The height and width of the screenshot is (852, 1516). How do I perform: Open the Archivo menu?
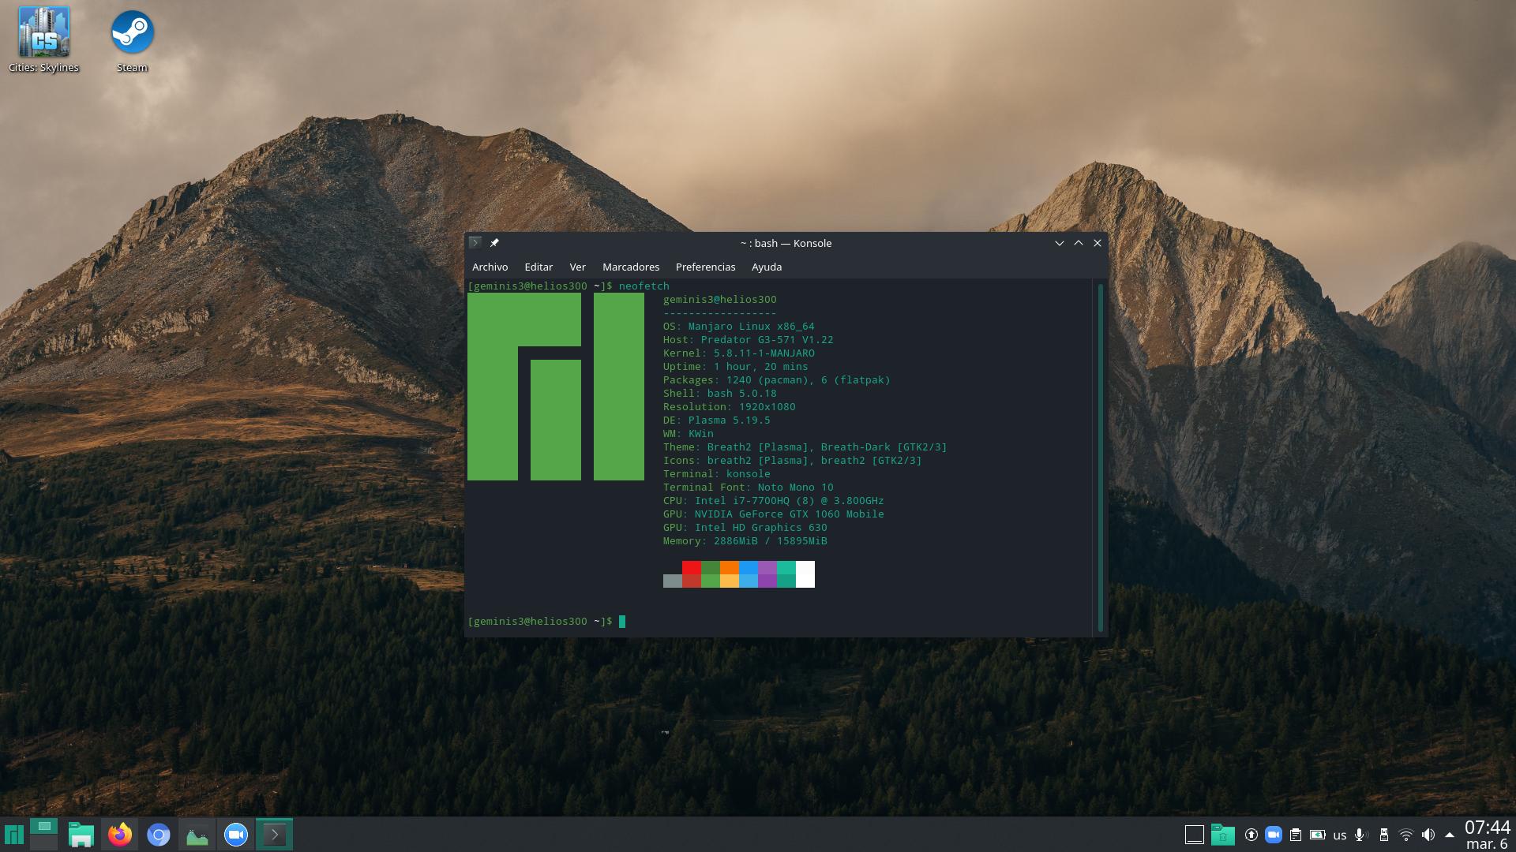point(490,267)
